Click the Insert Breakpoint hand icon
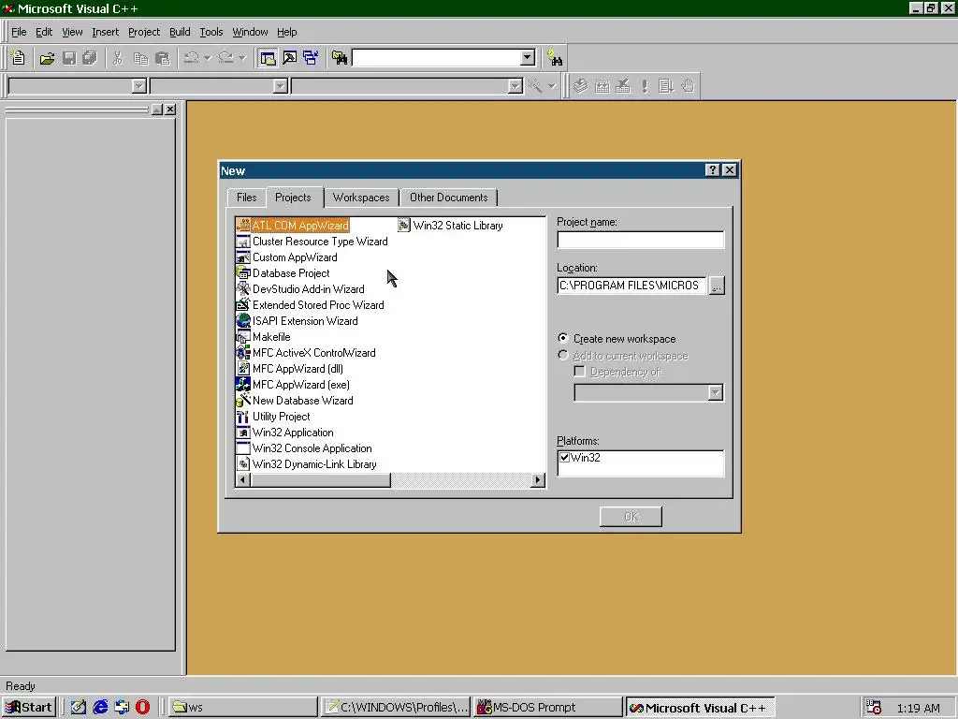Image resolution: width=958 pixels, height=719 pixels. point(688,86)
